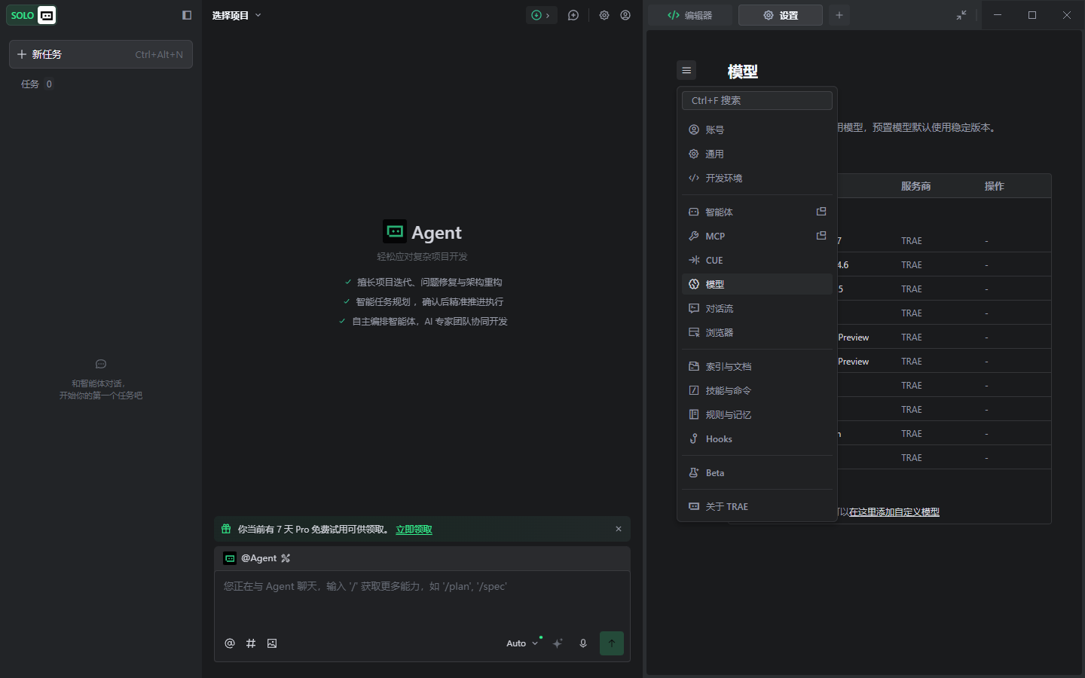Click the microphone voice input icon

click(582, 643)
